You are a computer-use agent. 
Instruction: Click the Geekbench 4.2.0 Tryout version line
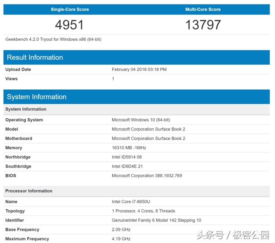[x=53, y=39]
